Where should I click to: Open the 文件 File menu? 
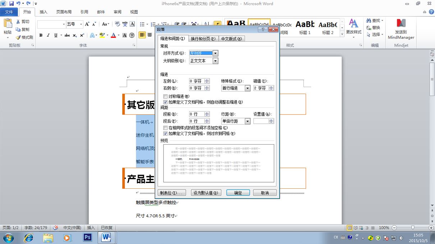coord(9,12)
